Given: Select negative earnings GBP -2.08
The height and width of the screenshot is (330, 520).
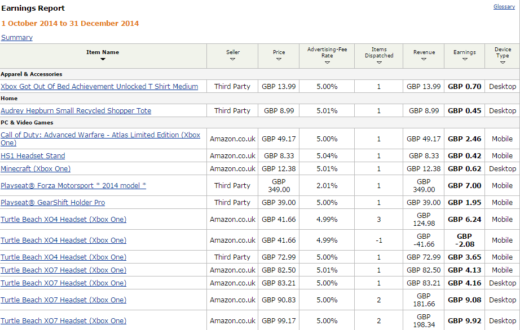Looking at the screenshot, I should (464, 240).
